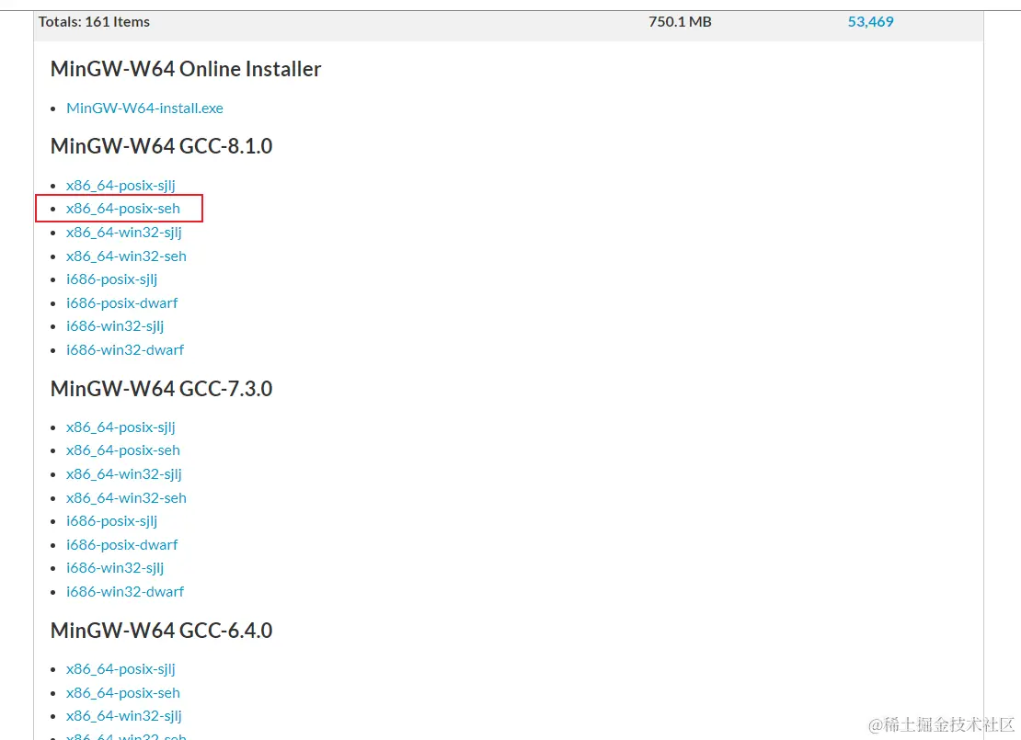Viewport: 1021px width, 740px height.
Task: Open x86_64-win32-seh under GCC-8.1.0
Action: click(126, 256)
